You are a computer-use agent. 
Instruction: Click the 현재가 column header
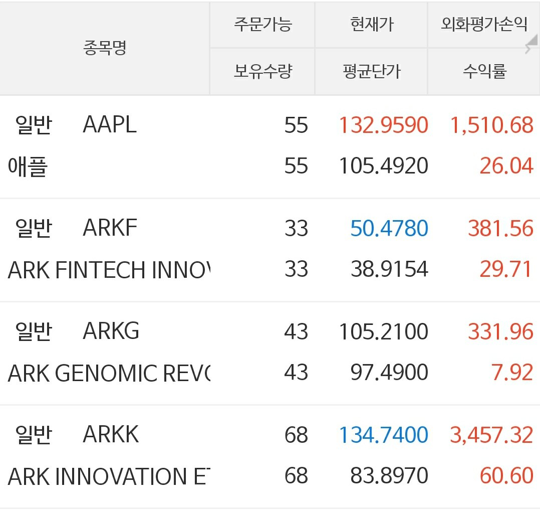pyautogui.click(x=372, y=24)
